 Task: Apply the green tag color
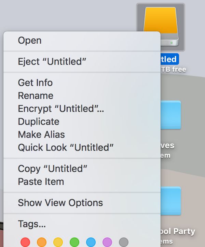pyautogui.click(x=74, y=242)
